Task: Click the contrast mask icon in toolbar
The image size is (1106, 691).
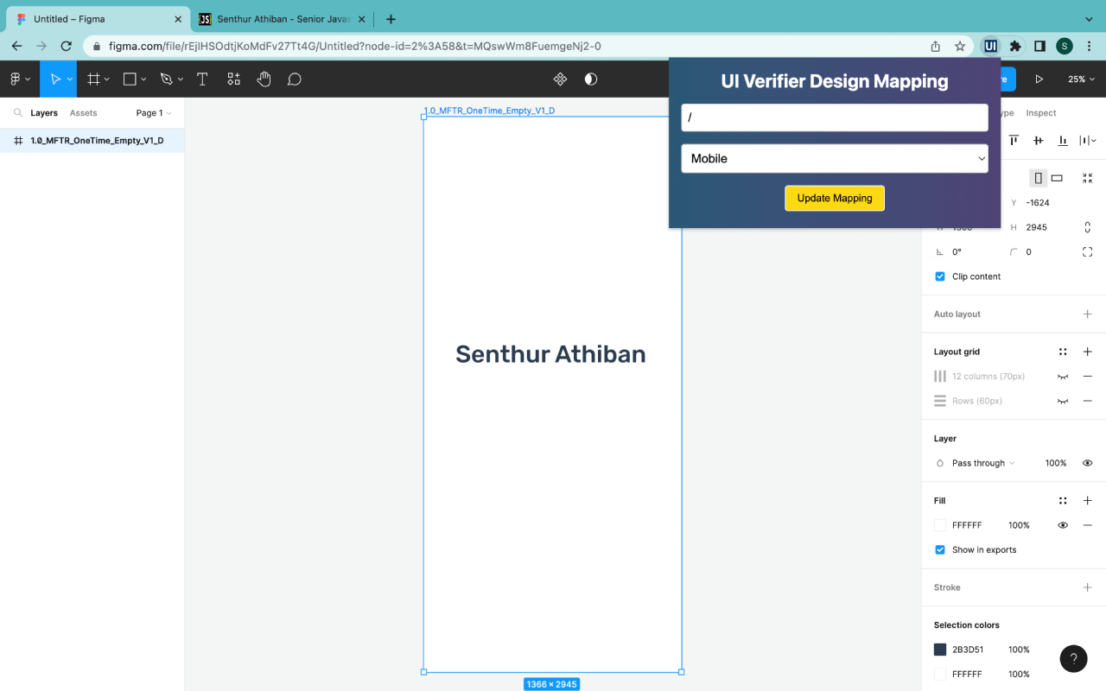Action: 591,79
